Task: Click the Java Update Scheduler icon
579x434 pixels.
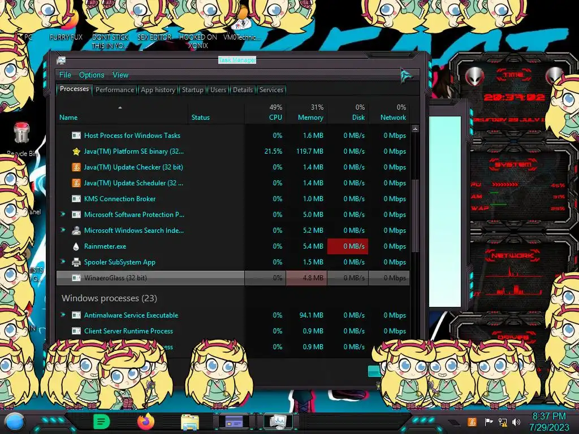Action: [76, 183]
